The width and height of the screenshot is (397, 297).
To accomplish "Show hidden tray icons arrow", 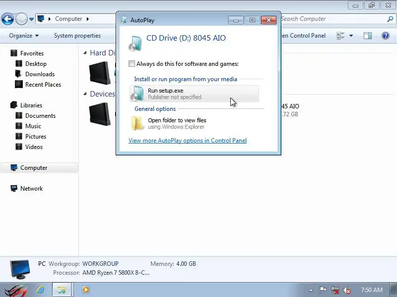I will (311, 290).
